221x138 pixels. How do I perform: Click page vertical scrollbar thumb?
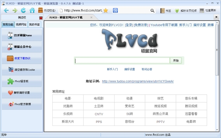tap(217, 50)
